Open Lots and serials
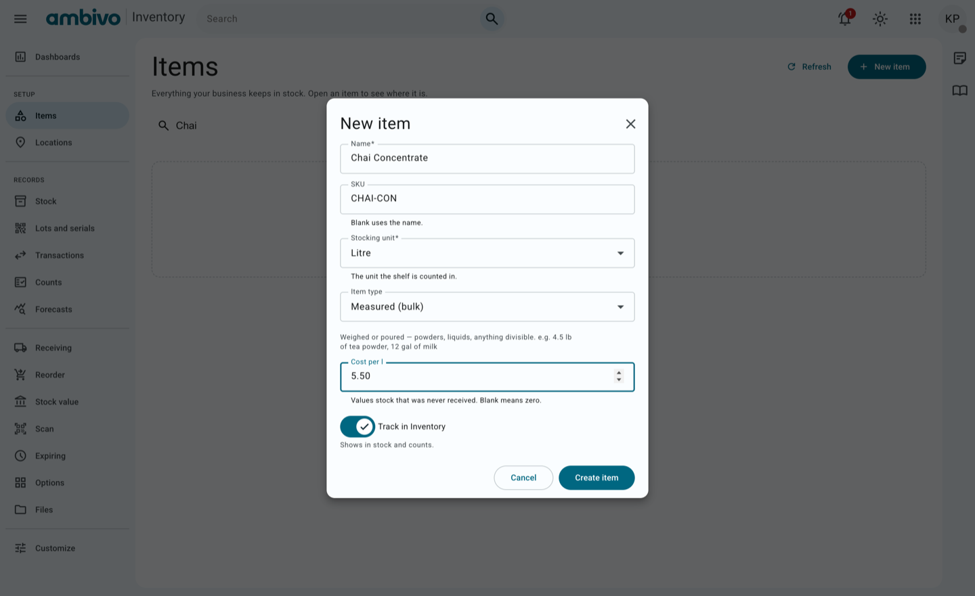Viewport: 975px width, 596px height. (67, 229)
